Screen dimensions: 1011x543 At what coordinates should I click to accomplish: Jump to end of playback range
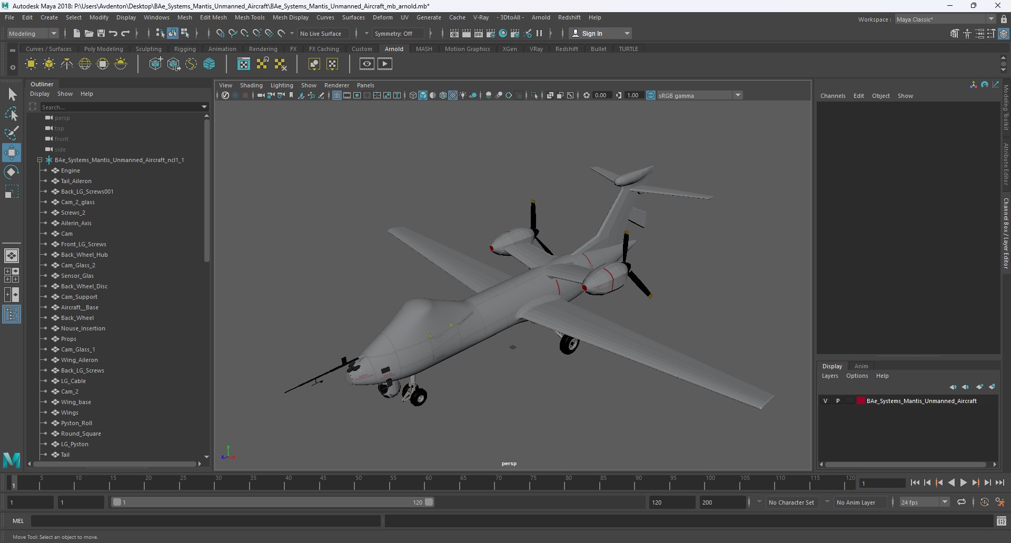[x=1000, y=482]
